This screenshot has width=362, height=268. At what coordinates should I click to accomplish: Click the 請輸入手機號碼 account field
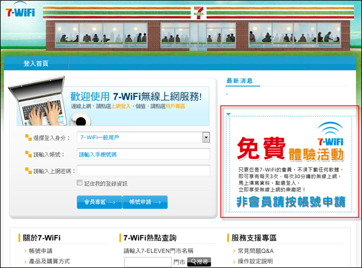(x=143, y=154)
